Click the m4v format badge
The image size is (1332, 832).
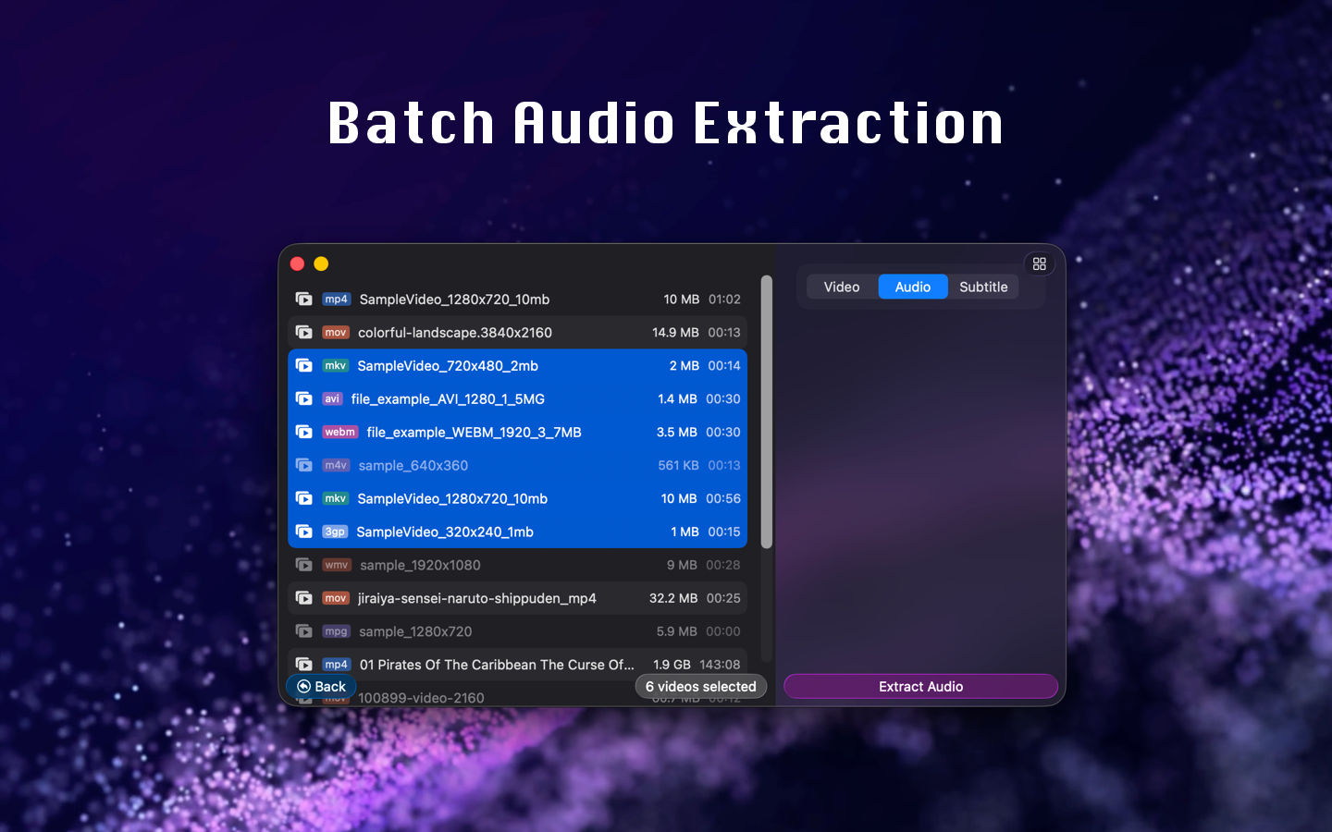336,466
